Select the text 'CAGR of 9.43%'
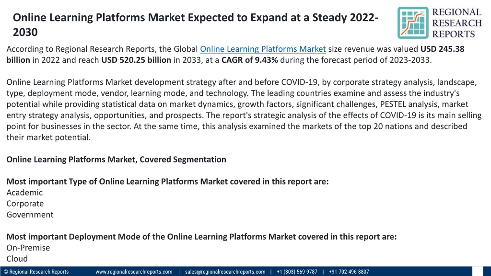Image resolution: width=491 pixels, height=276 pixels. (x=249, y=60)
